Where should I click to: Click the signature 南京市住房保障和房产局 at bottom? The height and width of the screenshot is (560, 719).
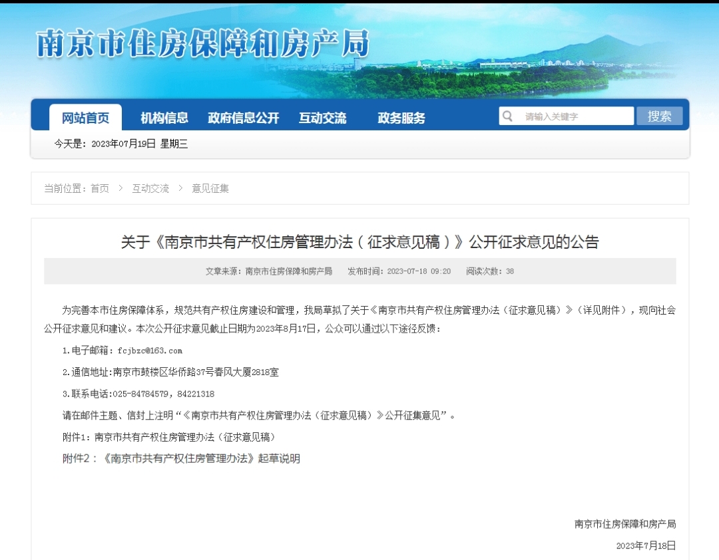pyautogui.click(x=625, y=524)
